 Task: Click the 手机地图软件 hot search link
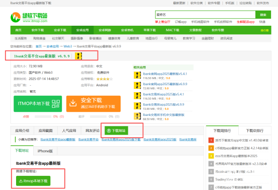(200, 22)
